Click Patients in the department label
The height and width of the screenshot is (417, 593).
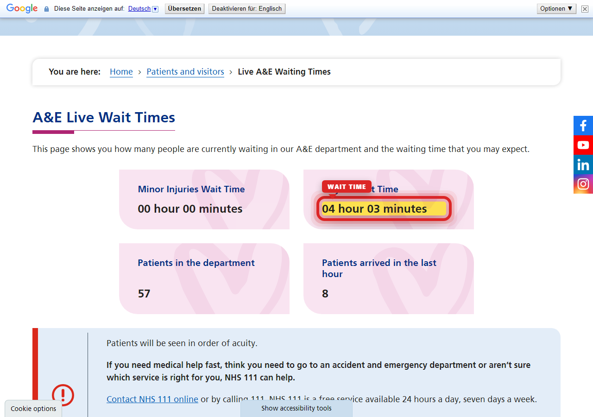click(x=196, y=263)
